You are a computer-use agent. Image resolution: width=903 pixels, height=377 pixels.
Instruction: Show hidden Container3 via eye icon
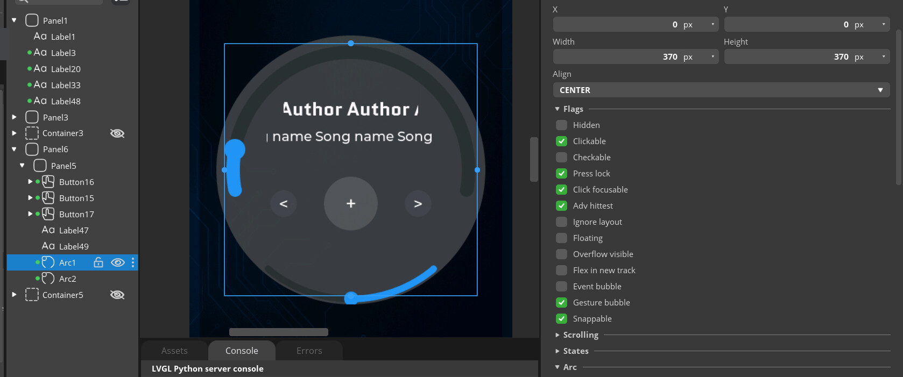[x=117, y=133]
